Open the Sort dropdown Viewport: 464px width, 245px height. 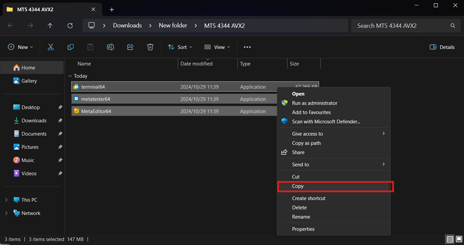[180, 47]
